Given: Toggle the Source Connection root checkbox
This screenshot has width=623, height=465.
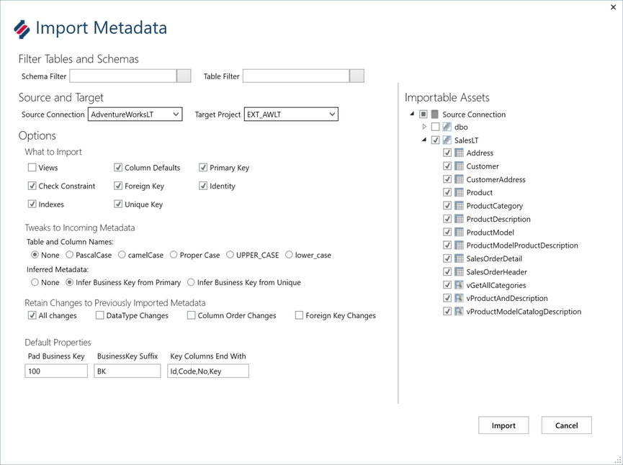Looking at the screenshot, I should pos(423,114).
